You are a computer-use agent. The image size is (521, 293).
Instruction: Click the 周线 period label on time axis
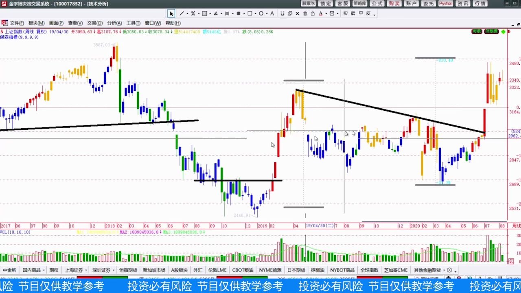pos(516,226)
